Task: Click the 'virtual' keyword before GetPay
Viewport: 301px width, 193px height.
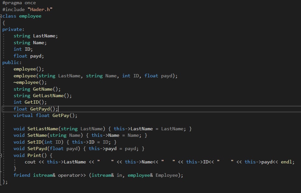Action: pyautogui.click(x=23, y=115)
